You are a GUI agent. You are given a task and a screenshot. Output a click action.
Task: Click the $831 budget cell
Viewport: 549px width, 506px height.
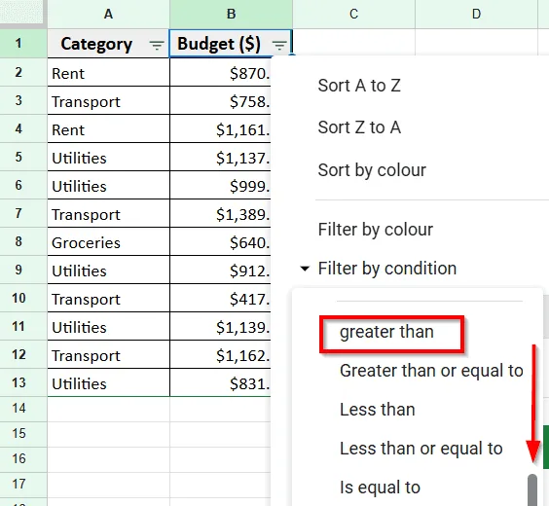click(x=221, y=382)
